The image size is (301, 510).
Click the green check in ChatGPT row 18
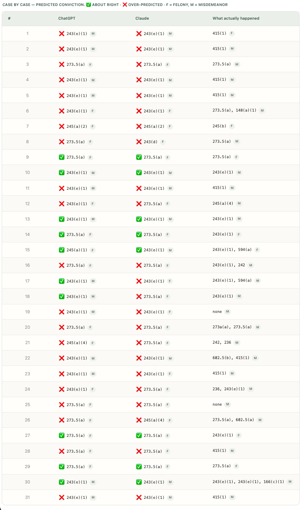point(61,296)
